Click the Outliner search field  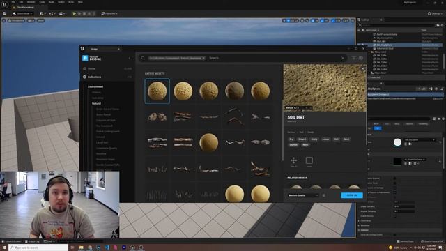[x=397, y=25]
